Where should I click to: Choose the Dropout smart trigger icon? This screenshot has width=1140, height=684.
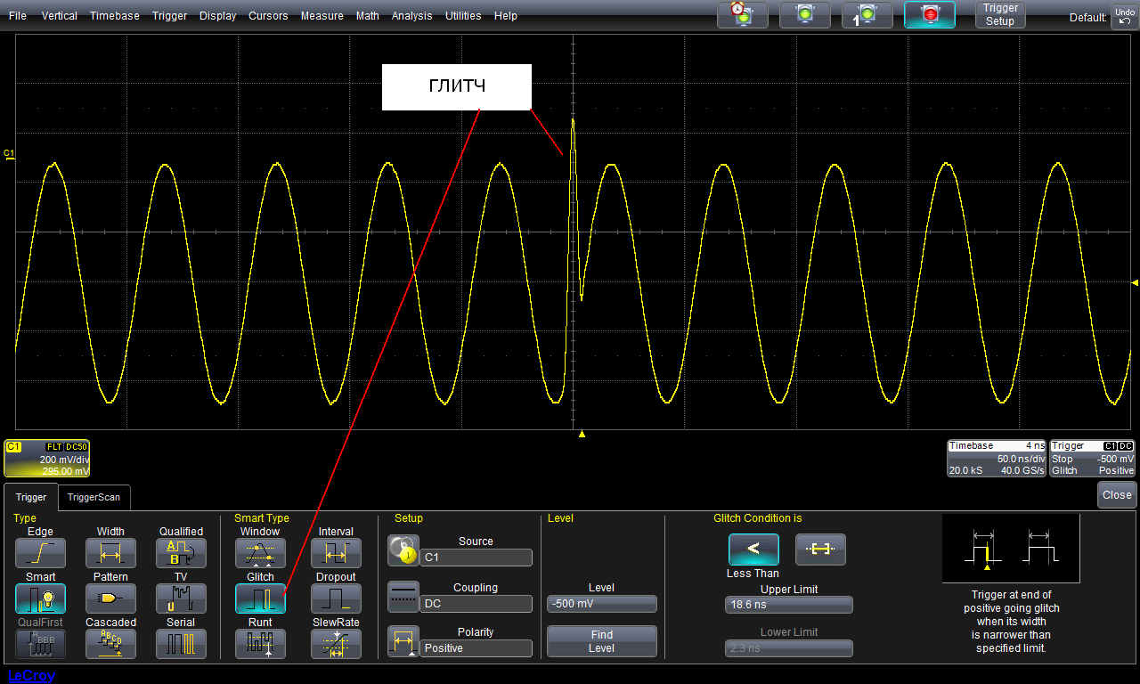click(x=336, y=598)
